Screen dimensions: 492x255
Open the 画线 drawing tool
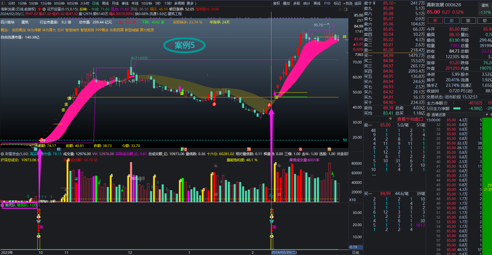pyautogui.click(x=317, y=3)
